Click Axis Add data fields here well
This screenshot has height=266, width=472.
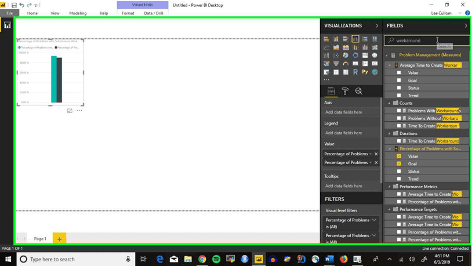[351, 112]
